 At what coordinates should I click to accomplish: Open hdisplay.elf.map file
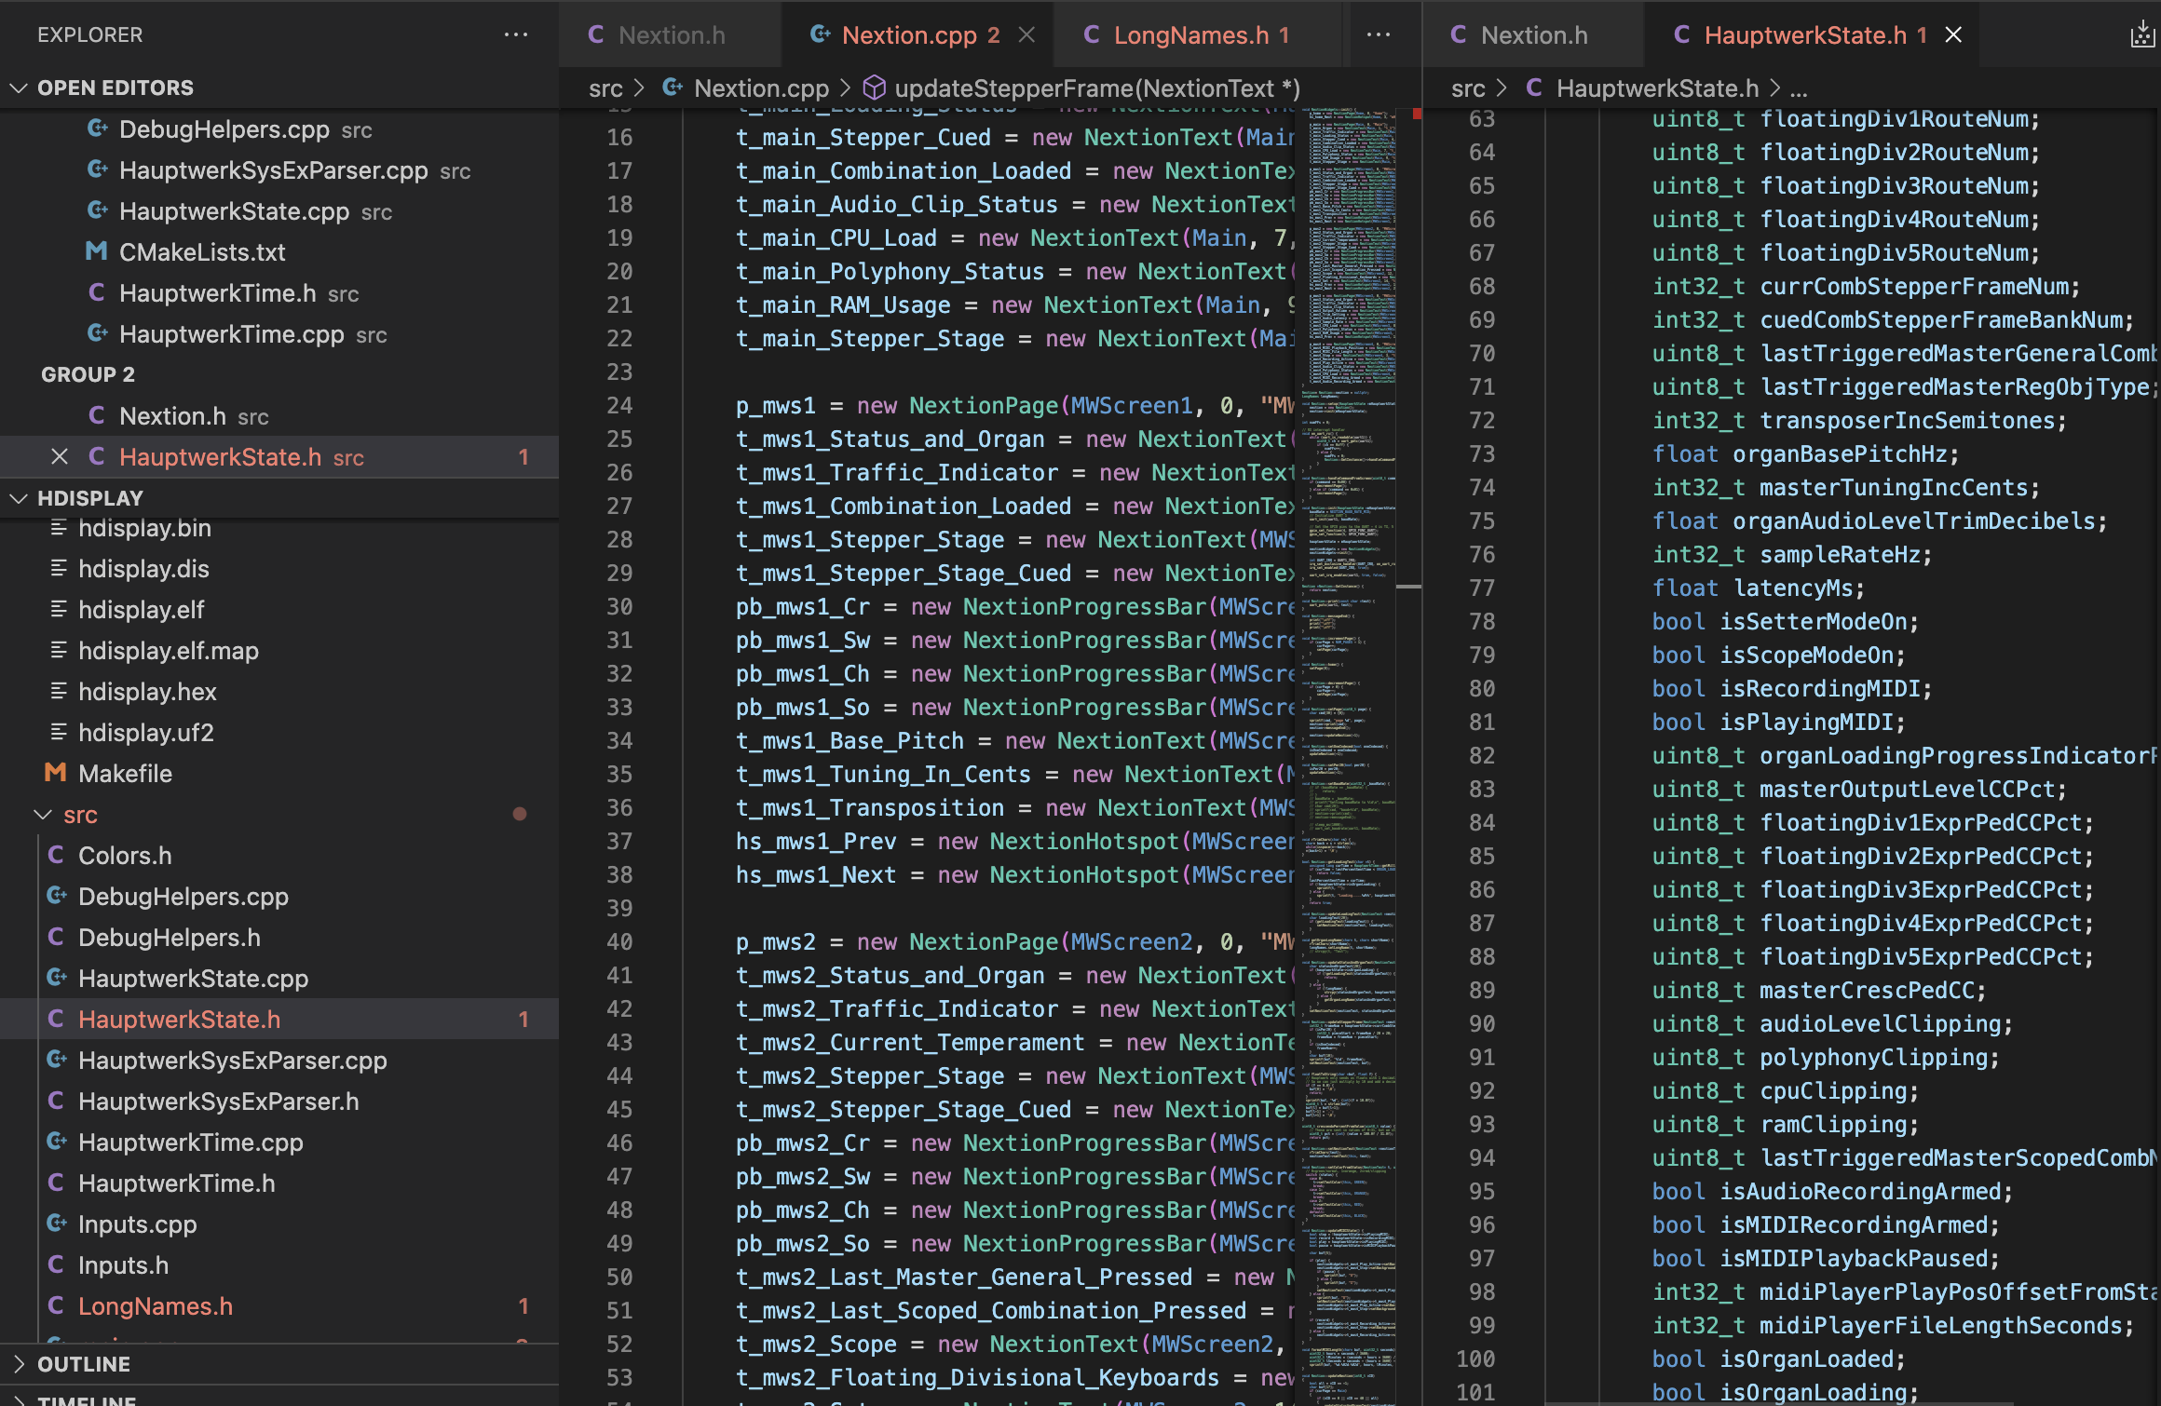pos(168,651)
